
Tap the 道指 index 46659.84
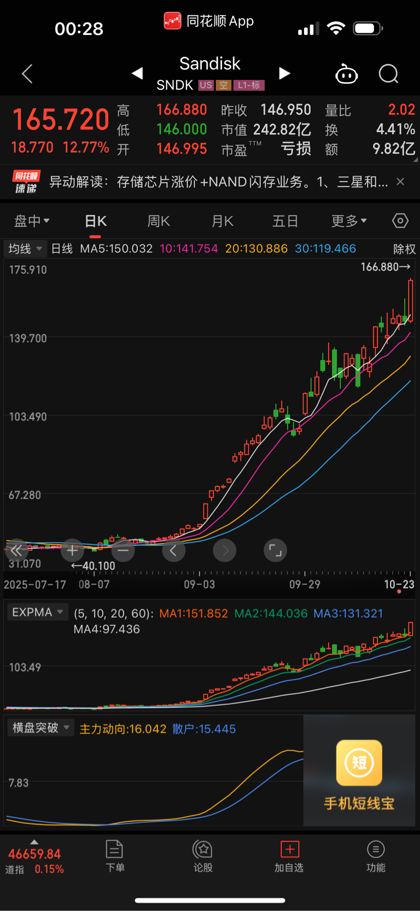tap(34, 854)
